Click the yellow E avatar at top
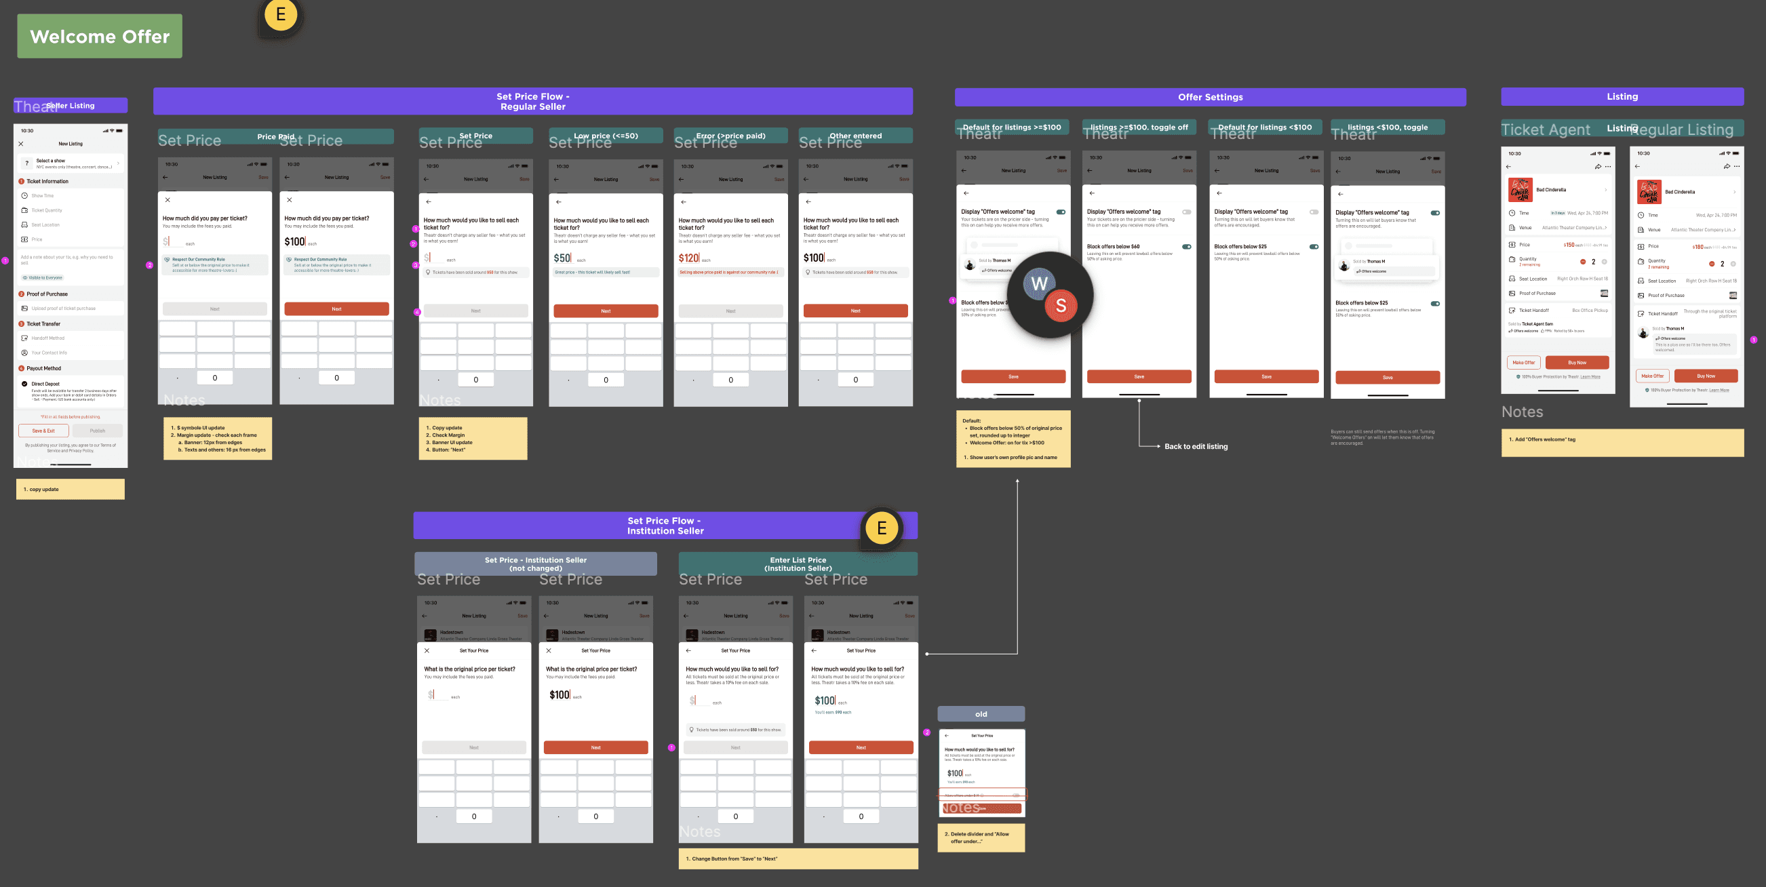 click(280, 14)
